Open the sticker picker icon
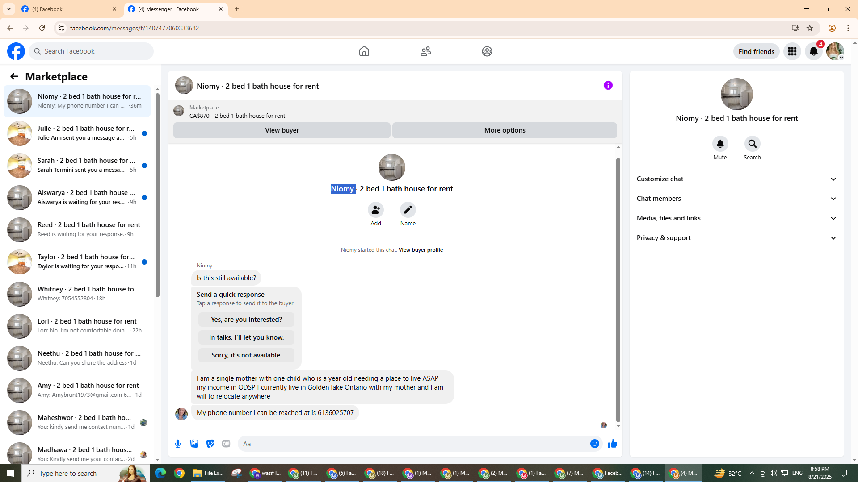Viewport: 858px width, 482px height. (210, 444)
